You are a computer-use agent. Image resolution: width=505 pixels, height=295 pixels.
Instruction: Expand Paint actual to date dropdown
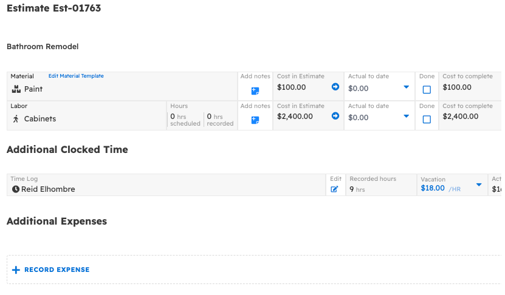406,87
